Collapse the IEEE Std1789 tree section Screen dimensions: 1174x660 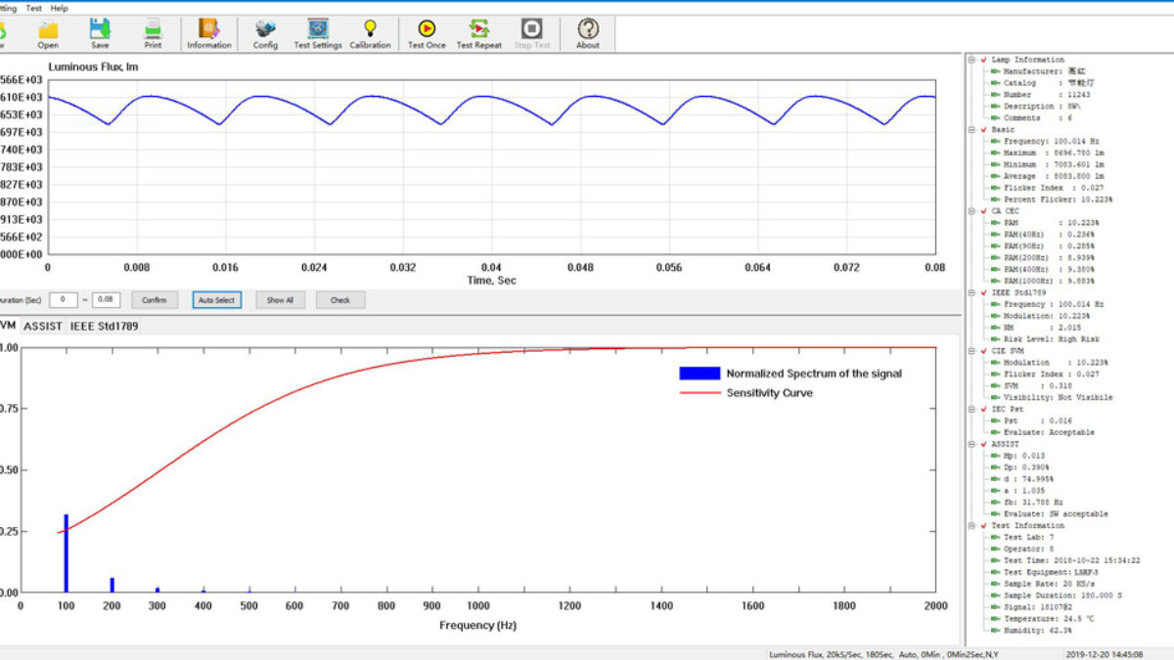pyautogui.click(x=972, y=292)
